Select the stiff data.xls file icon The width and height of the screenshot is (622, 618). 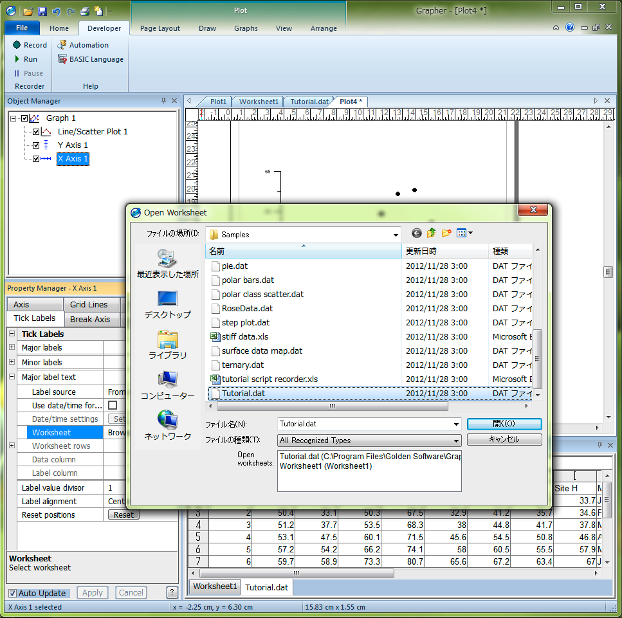215,337
